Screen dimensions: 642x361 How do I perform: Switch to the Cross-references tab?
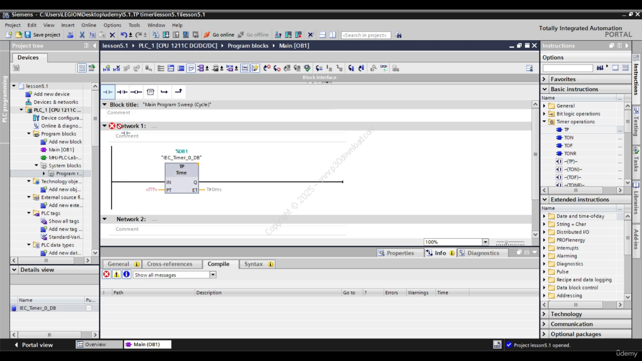click(x=169, y=264)
